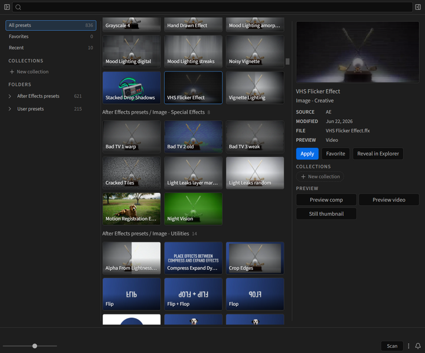Click the Image - Utilities group header

click(146, 234)
